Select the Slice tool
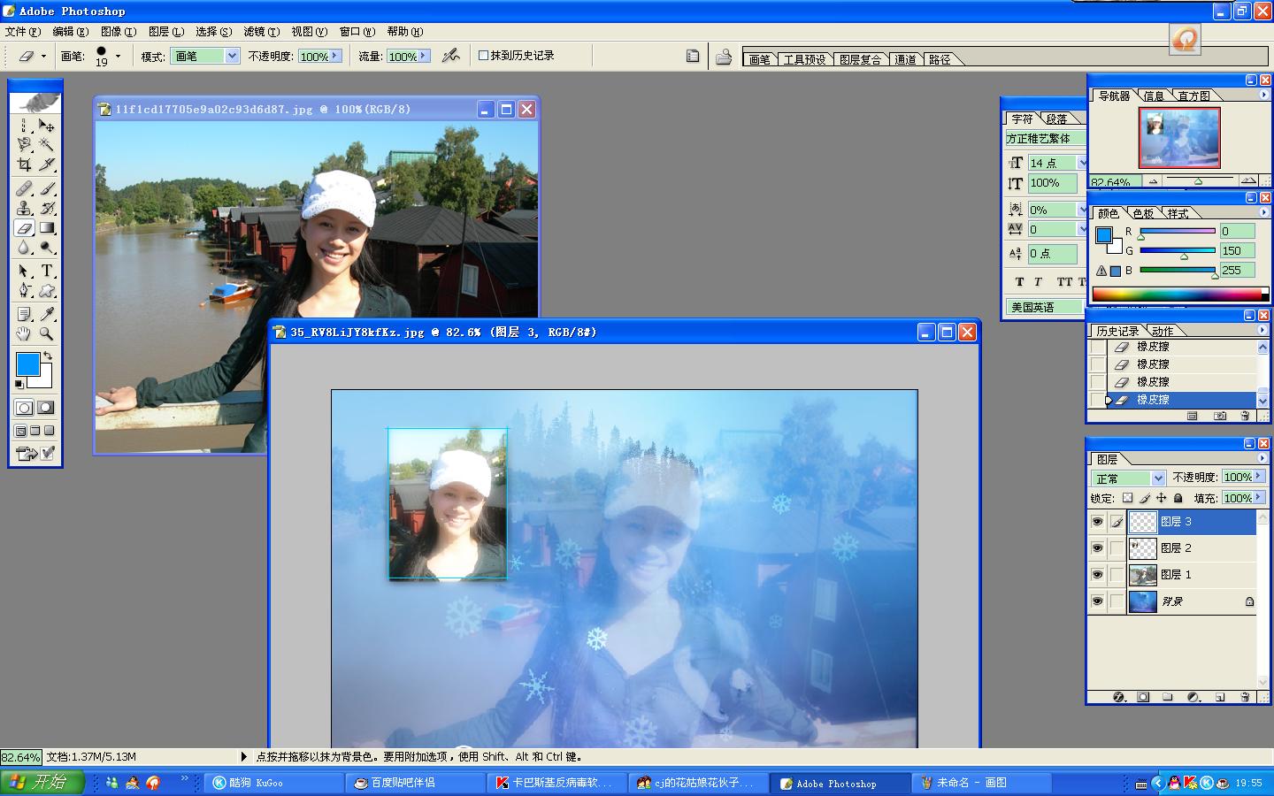Image resolution: width=1274 pixels, height=796 pixels. tap(47, 165)
